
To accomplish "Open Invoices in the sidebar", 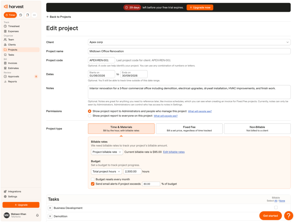I will tap(21, 63).
